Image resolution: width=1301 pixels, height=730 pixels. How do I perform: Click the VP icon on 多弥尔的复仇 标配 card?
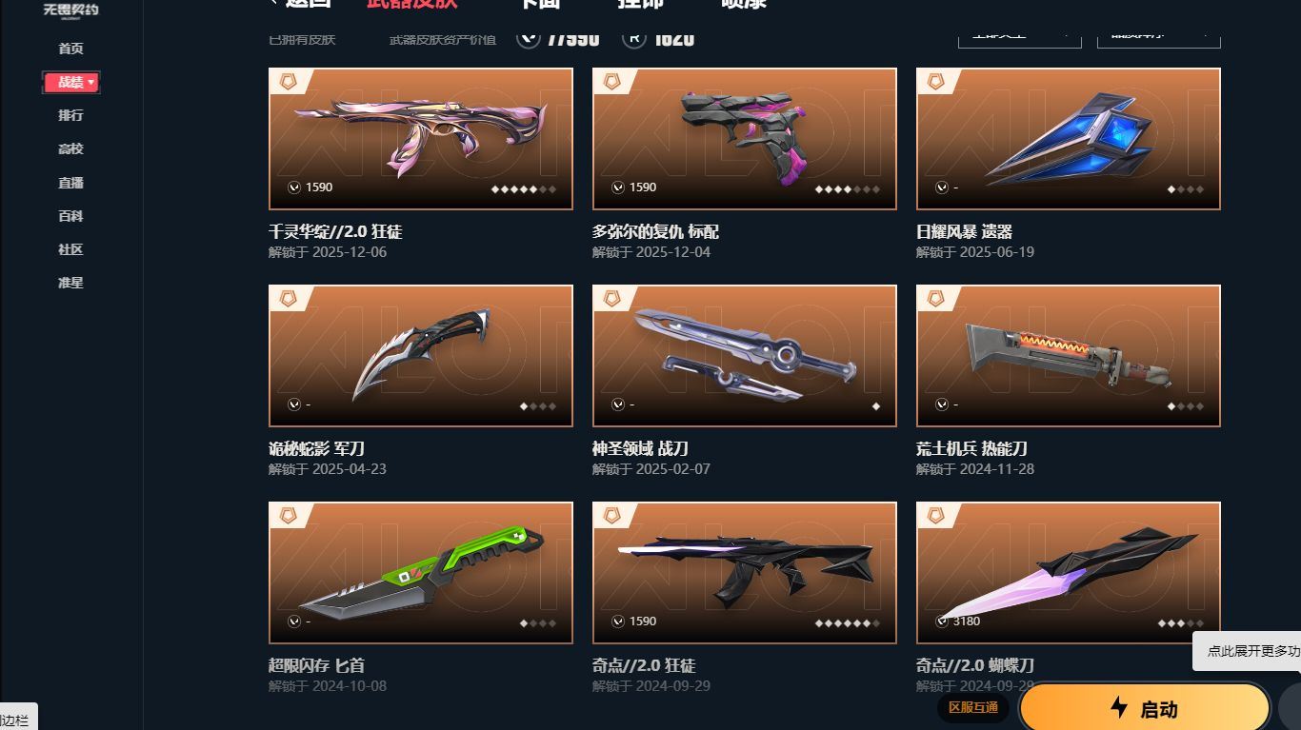[618, 187]
